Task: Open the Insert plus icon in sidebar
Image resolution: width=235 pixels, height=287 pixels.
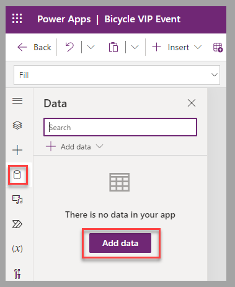Action: (17, 150)
